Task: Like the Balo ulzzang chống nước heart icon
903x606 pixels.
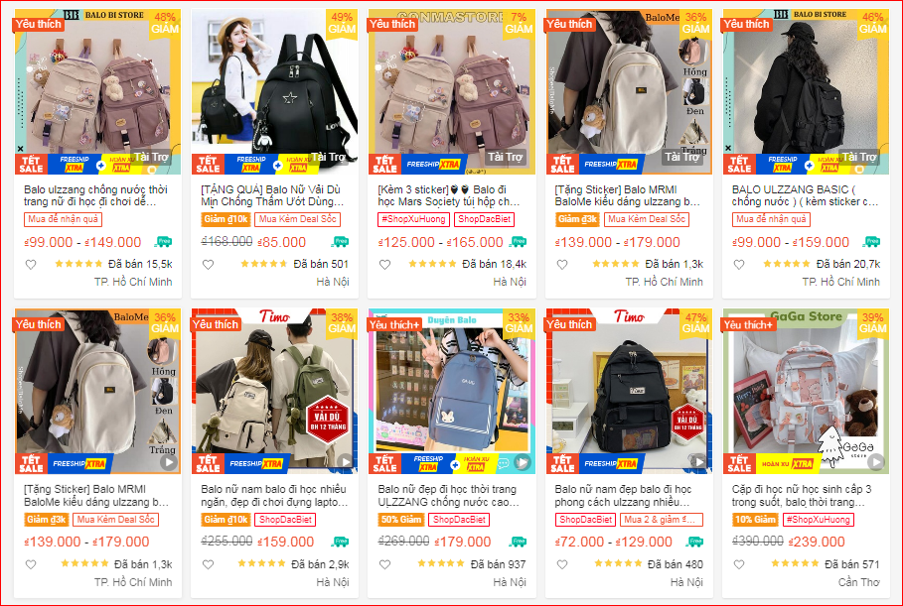Action: [x=31, y=265]
